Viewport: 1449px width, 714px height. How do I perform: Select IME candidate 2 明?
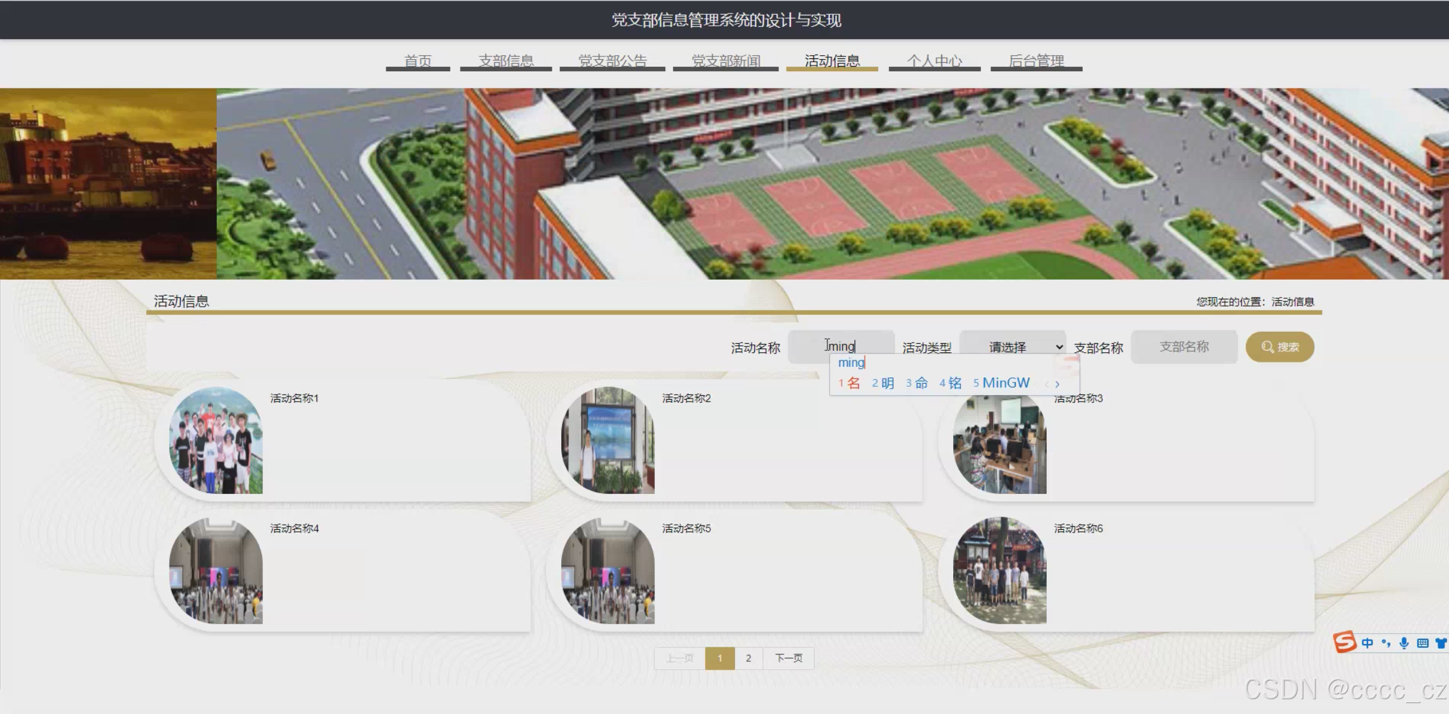(x=883, y=383)
